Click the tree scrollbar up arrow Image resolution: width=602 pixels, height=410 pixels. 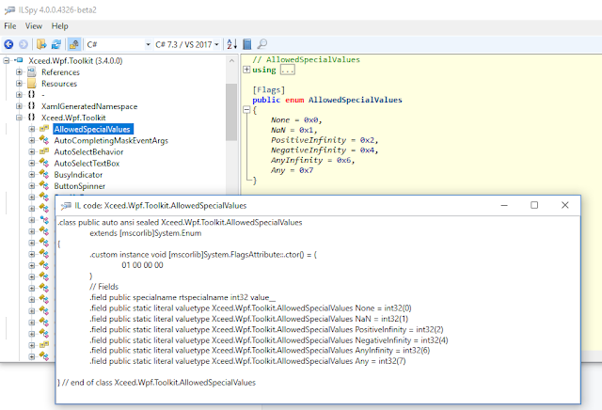[x=231, y=61]
